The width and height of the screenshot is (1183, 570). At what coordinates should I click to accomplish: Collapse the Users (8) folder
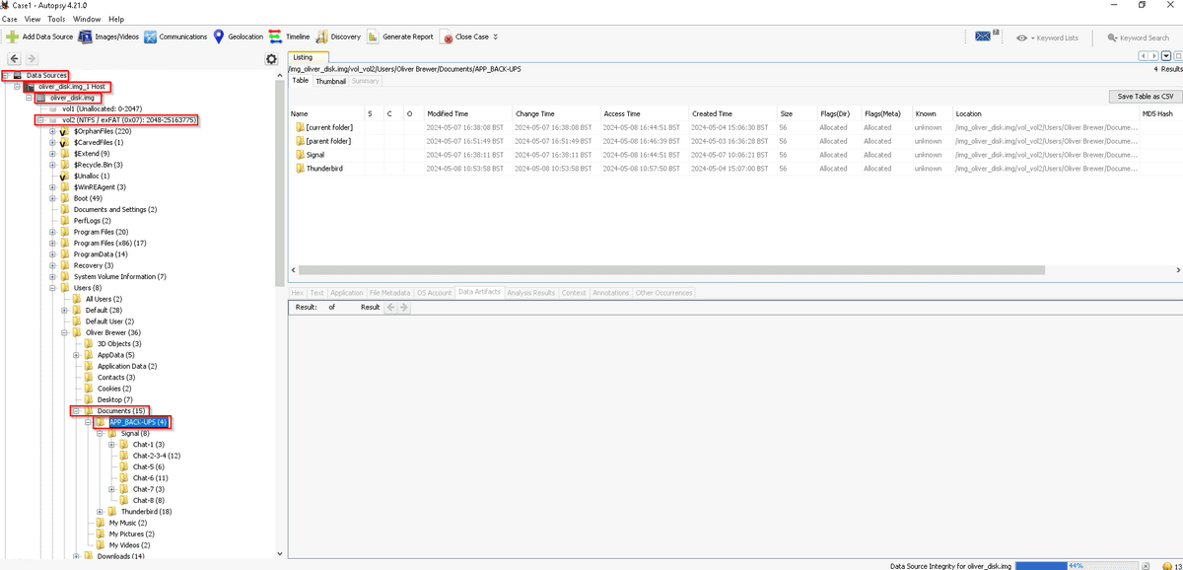coord(52,288)
